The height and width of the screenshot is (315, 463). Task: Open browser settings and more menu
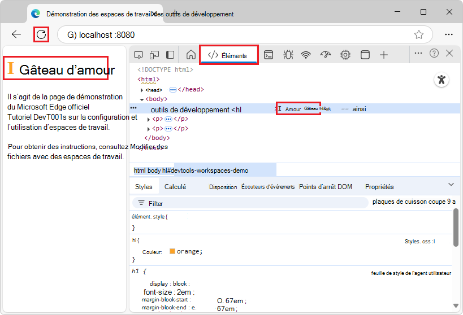click(x=449, y=34)
